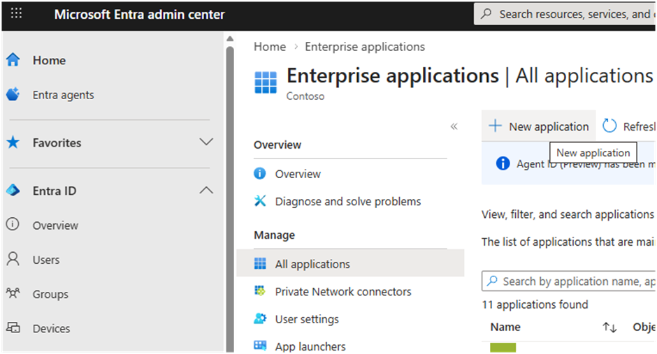The image size is (657, 354).
Task: Collapse the Entra ID section chevron
Action: click(206, 191)
